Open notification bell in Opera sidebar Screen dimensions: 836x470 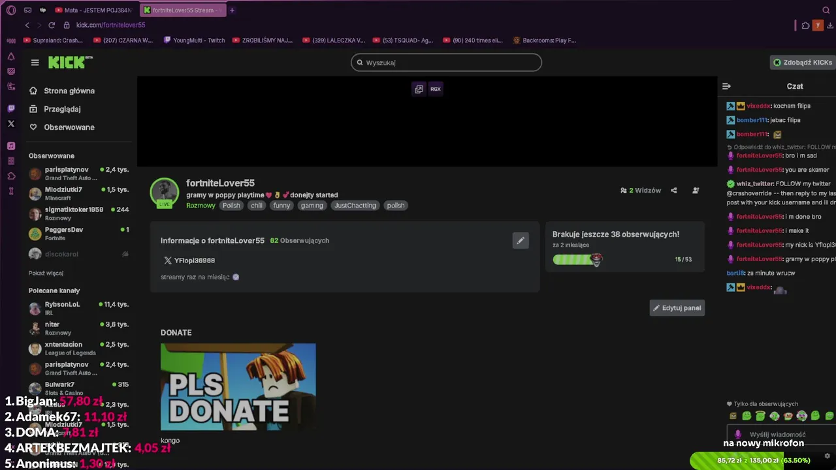coord(11,57)
